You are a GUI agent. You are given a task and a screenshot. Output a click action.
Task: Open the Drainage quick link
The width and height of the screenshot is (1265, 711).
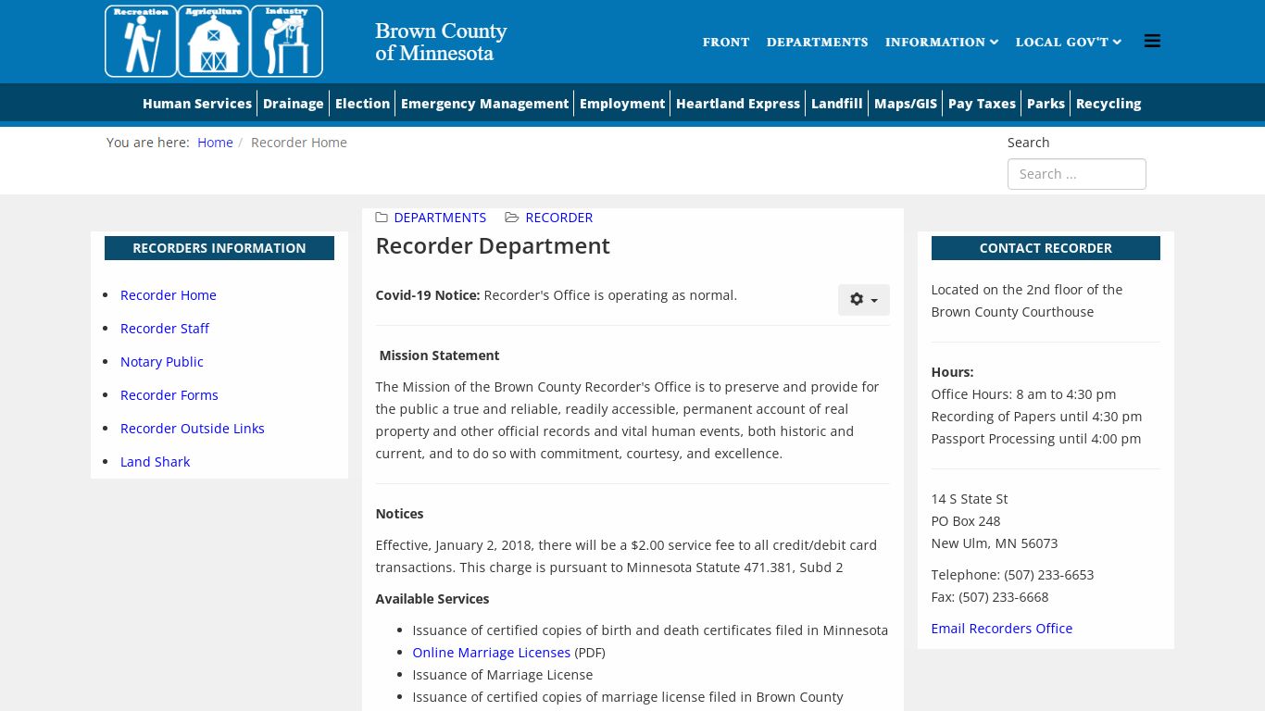pos(294,104)
